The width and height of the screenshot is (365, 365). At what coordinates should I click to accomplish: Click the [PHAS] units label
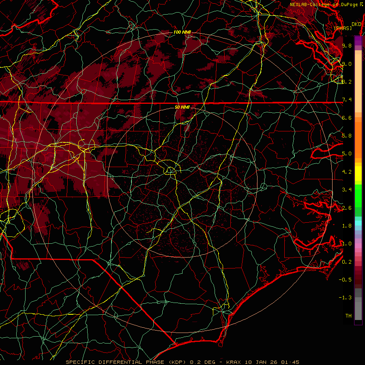(x=343, y=28)
